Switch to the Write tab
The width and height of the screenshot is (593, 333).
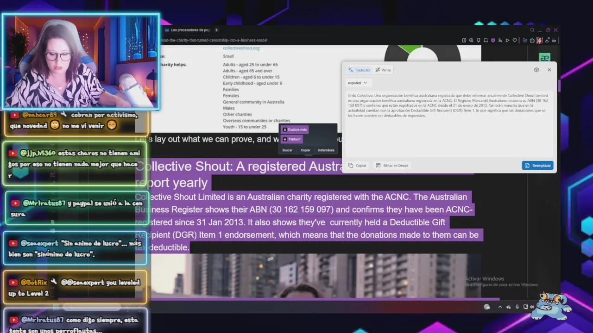click(x=383, y=70)
